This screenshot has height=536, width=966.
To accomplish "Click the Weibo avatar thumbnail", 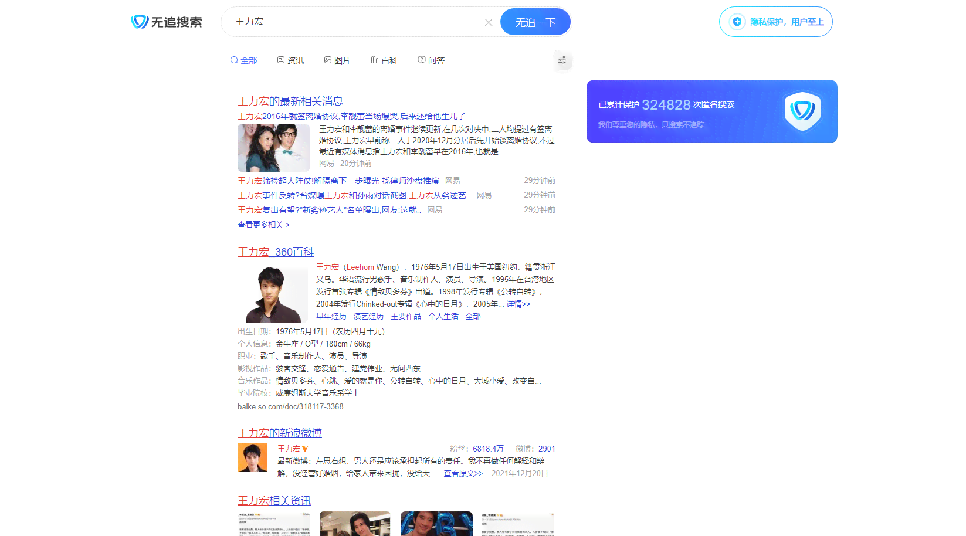I will tap(252, 457).
